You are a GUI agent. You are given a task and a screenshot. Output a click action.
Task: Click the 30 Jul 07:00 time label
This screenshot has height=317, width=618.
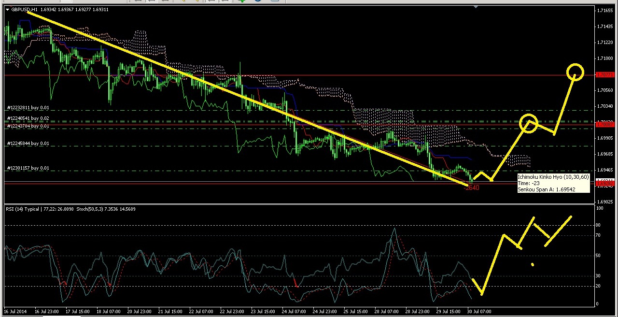(479, 312)
